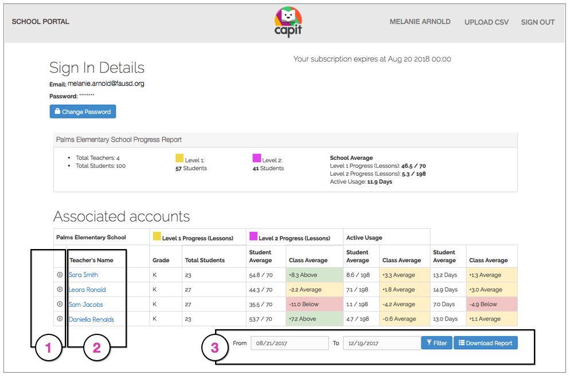Viewport: 570px width, 379px height.
Task: Click the download icon beside Daniella Renalds
Action: 59,318
